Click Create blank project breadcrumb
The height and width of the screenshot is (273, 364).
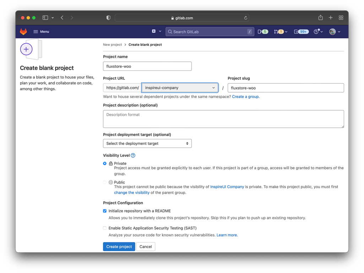pyautogui.click(x=145, y=44)
